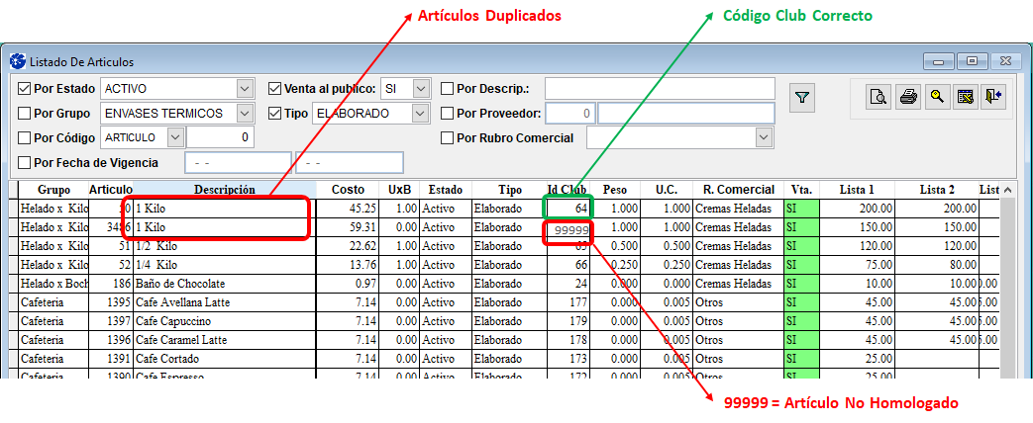1033x423 pixels.
Task: Click the vertical scrollbar up arrow
Action: [x=1007, y=190]
